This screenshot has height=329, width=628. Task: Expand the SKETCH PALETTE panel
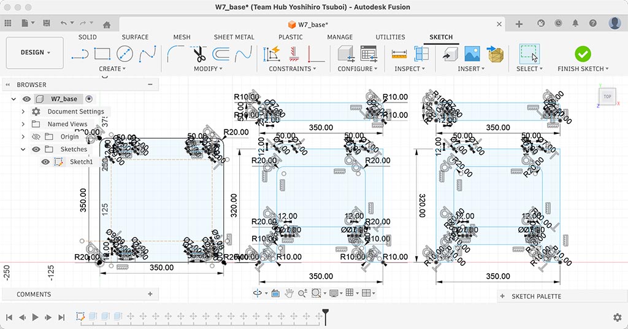tap(502, 296)
